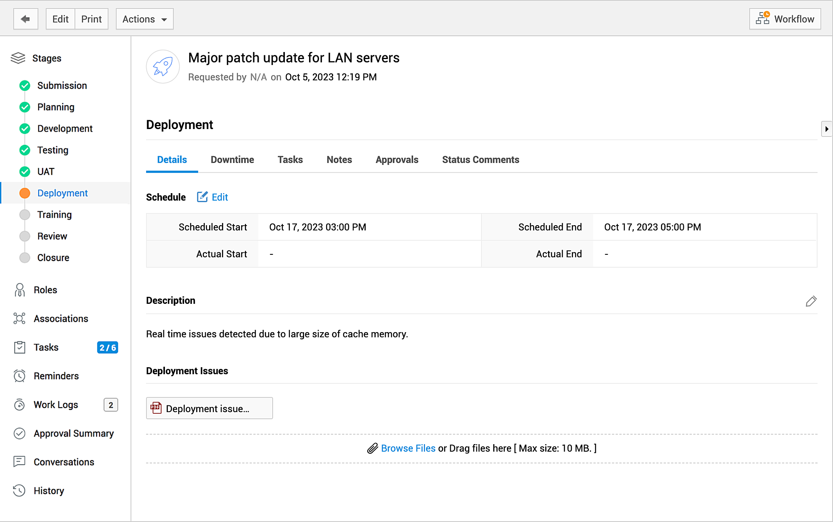Image resolution: width=833 pixels, height=522 pixels.
Task: Open the Work Logs section
Action: [55, 405]
